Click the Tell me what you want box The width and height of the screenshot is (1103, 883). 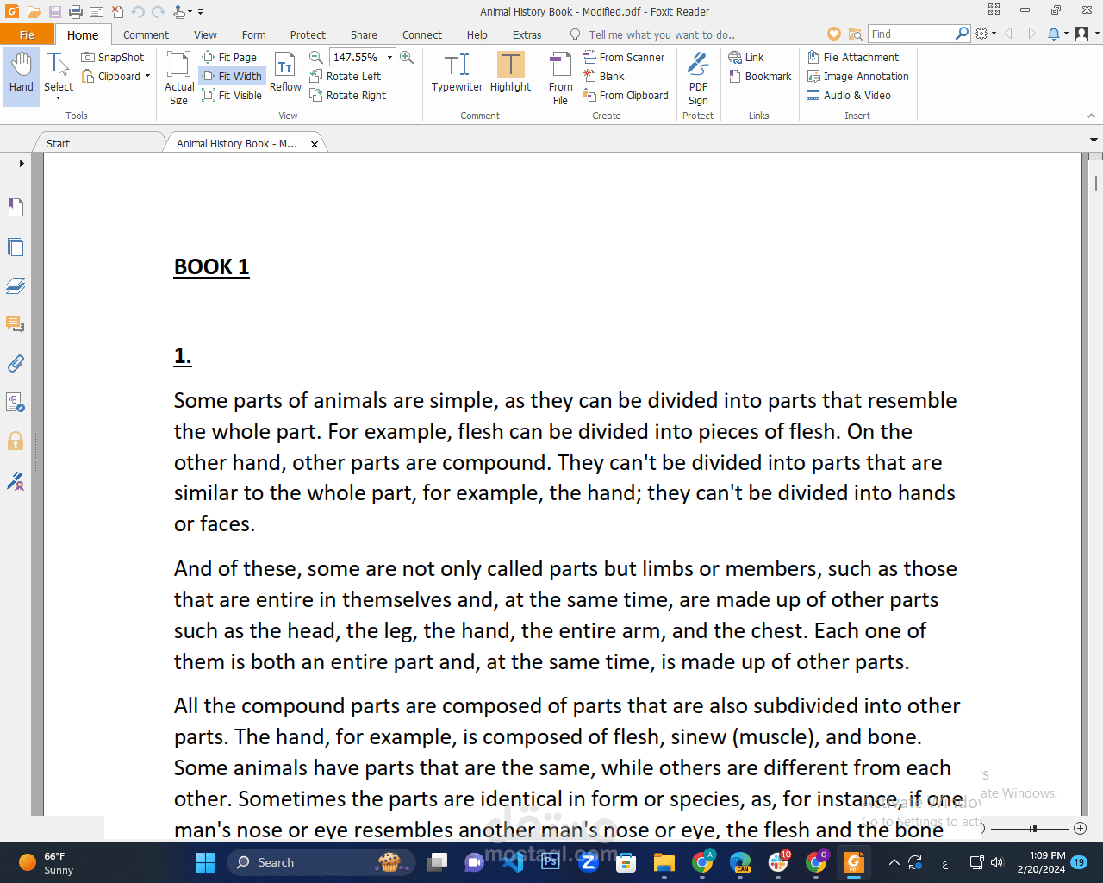pos(662,34)
